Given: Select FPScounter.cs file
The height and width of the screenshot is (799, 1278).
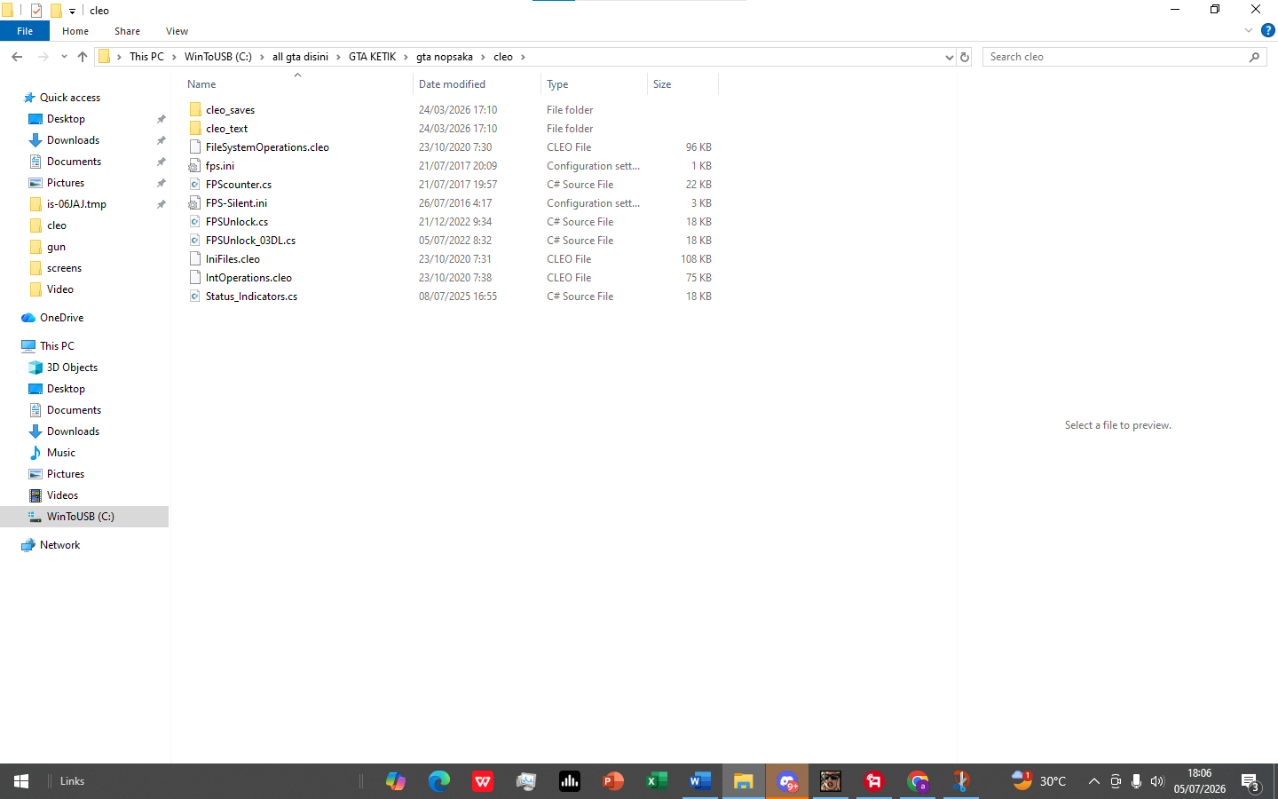Looking at the screenshot, I should [x=239, y=185].
